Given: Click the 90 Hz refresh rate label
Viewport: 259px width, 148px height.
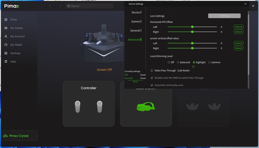Looking at the screenshot, I should pos(135,82).
